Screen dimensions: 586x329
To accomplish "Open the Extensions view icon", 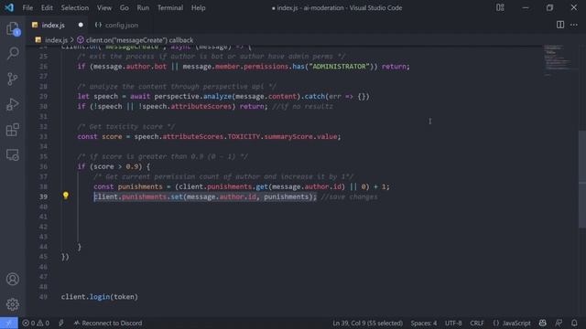I will [13, 130].
